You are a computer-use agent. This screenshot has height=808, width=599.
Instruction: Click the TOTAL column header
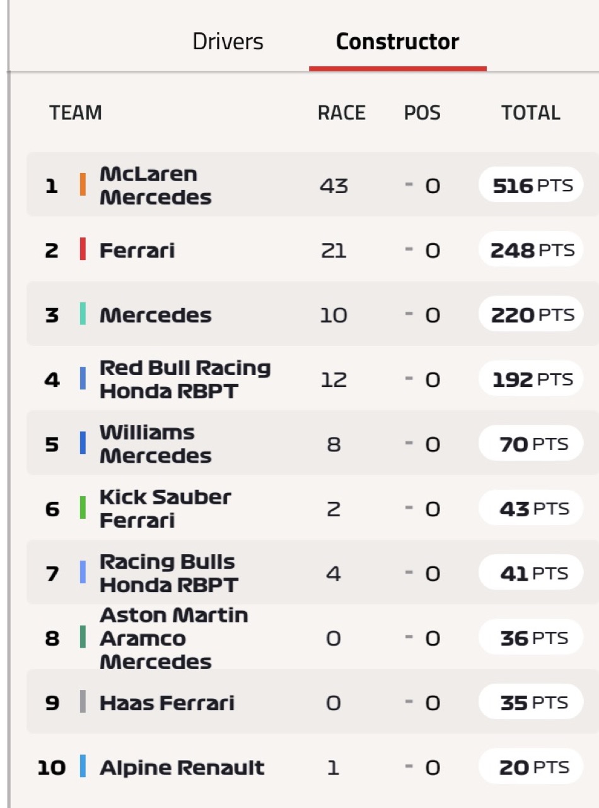[x=531, y=113]
